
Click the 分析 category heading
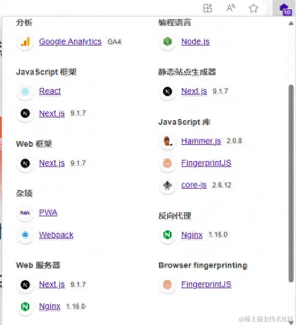[24, 22]
